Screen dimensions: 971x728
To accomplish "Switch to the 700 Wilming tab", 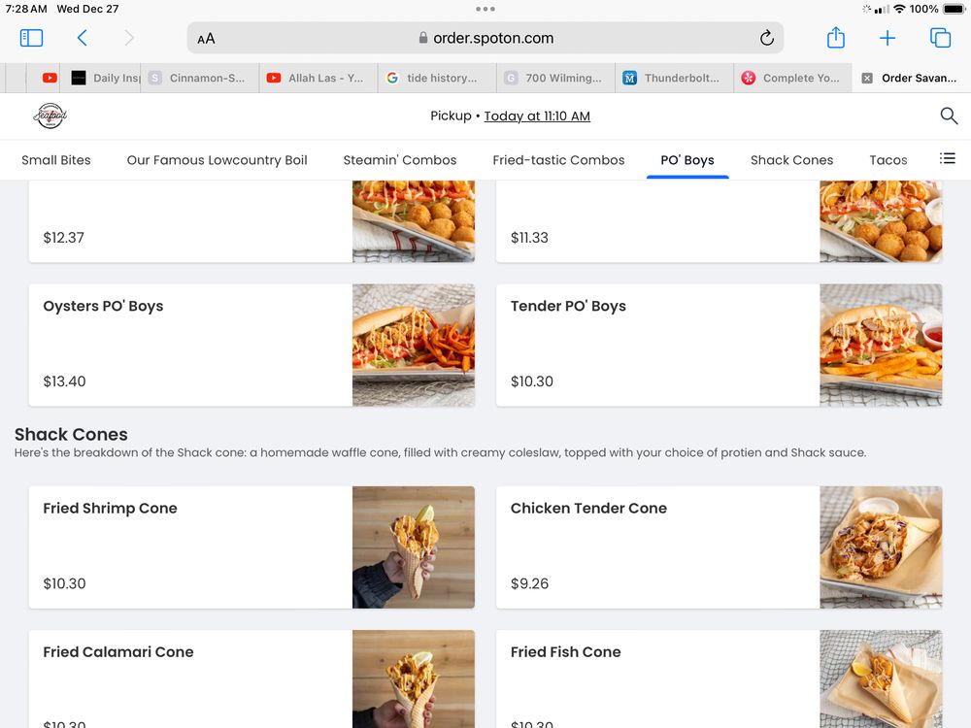I will pyautogui.click(x=555, y=78).
